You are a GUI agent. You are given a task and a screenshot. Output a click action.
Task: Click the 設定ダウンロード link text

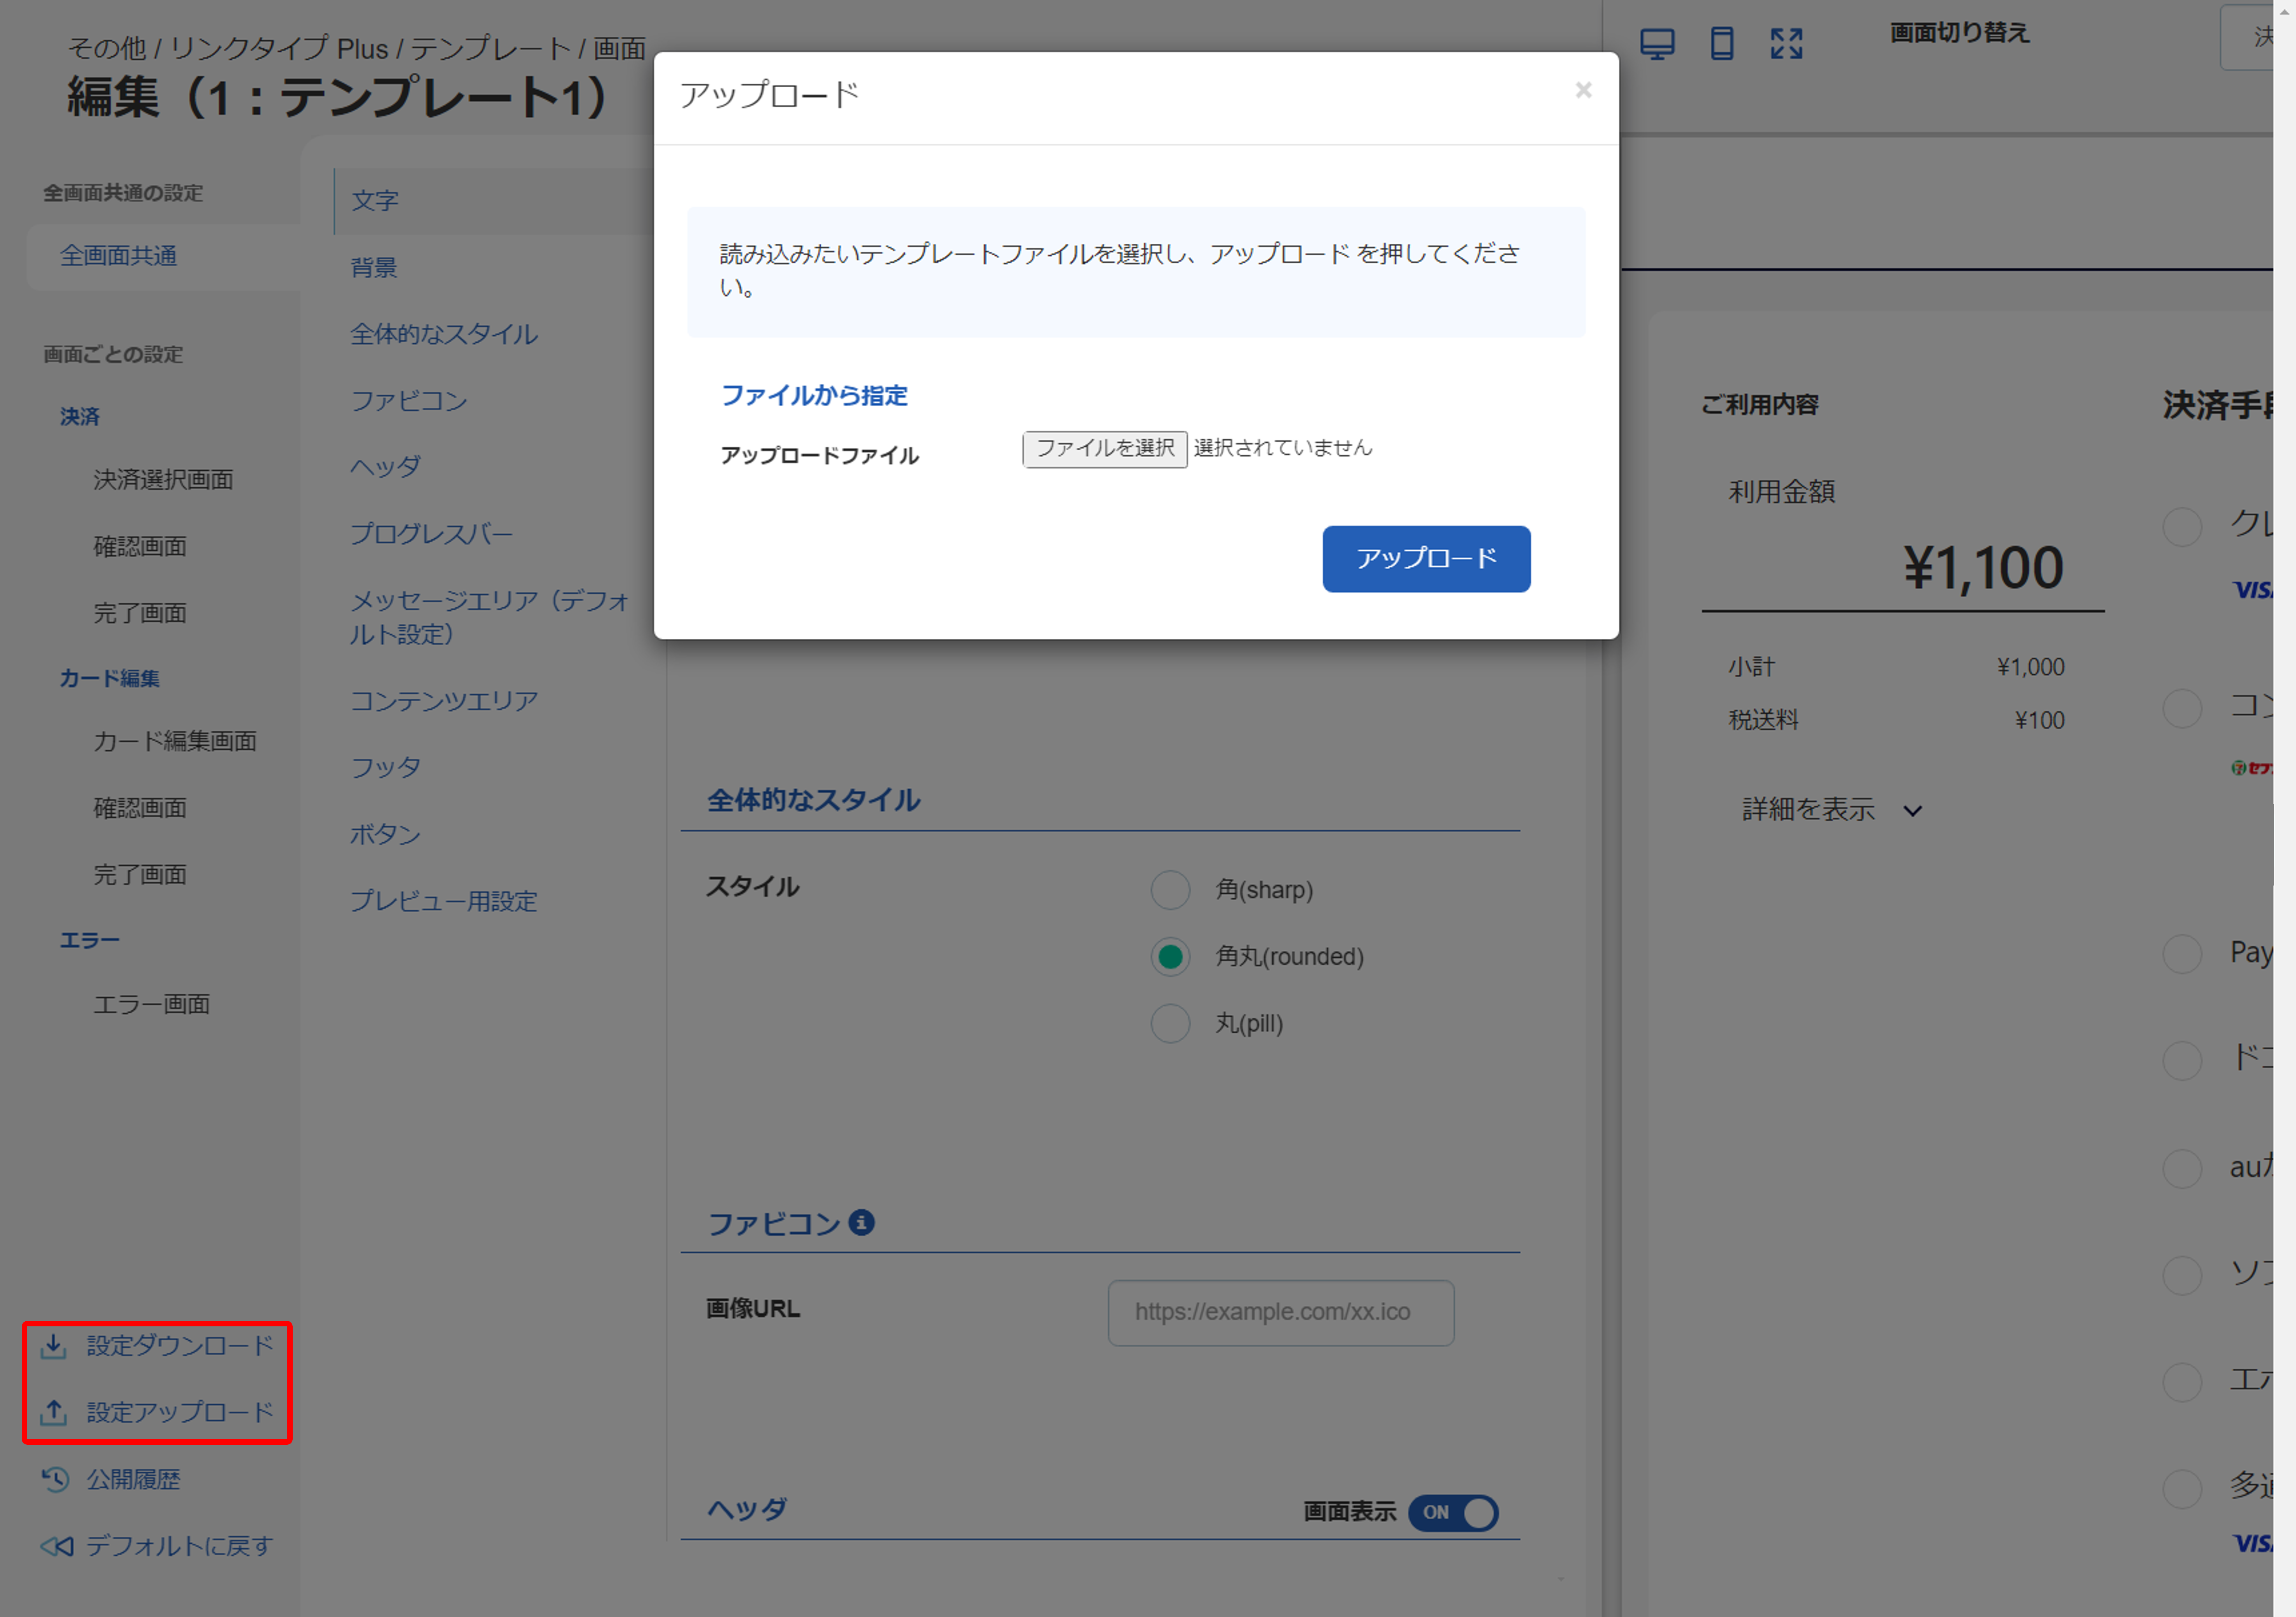coord(180,1346)
